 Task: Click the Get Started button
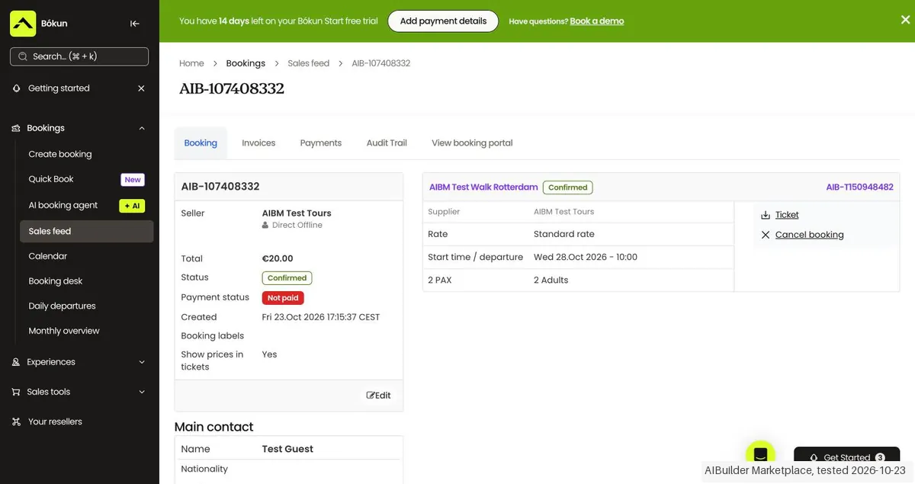click(846, 457)
